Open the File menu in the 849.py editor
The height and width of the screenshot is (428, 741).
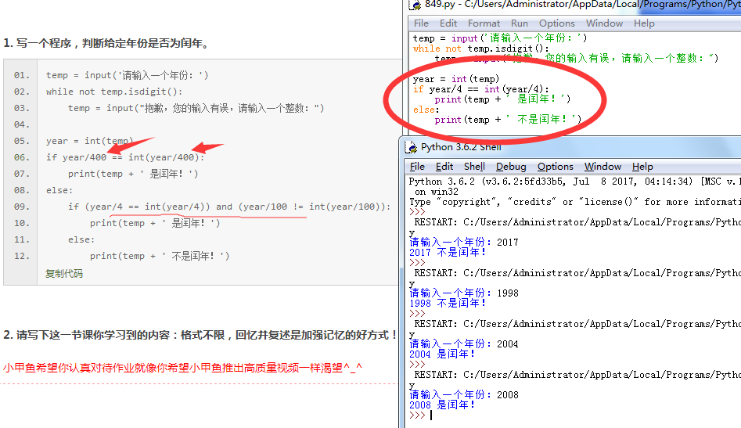click(421, 23)
